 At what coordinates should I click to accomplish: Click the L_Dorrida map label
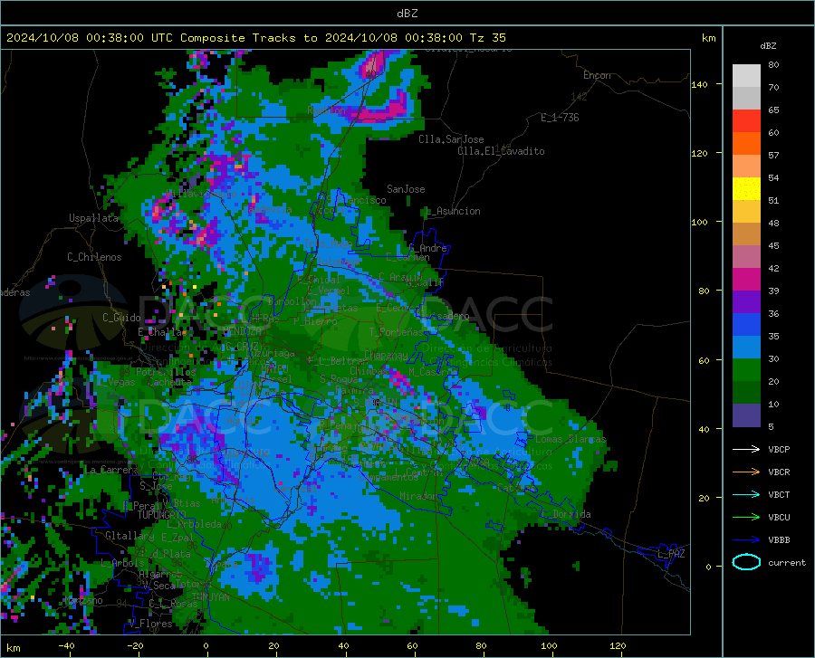click(566, 514)
